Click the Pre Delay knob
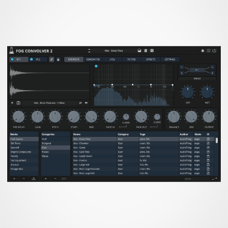 tap(19, 117)
